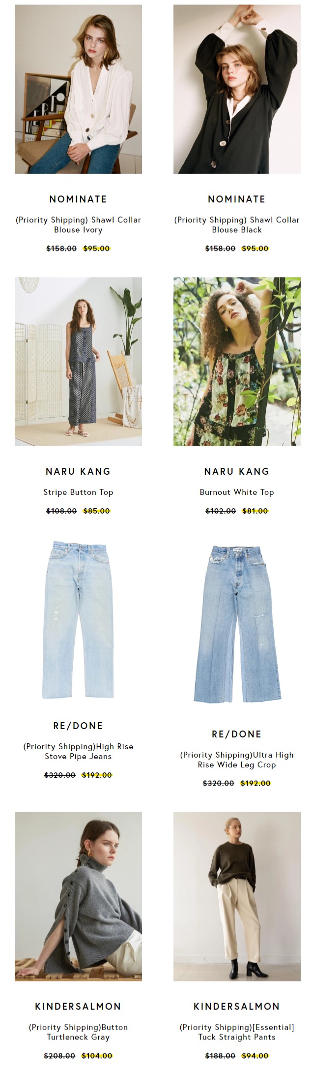Screen dimensions: 313x1069
Task: View the Button Turtleneck Gray model photo
Action: coord(78,896)
